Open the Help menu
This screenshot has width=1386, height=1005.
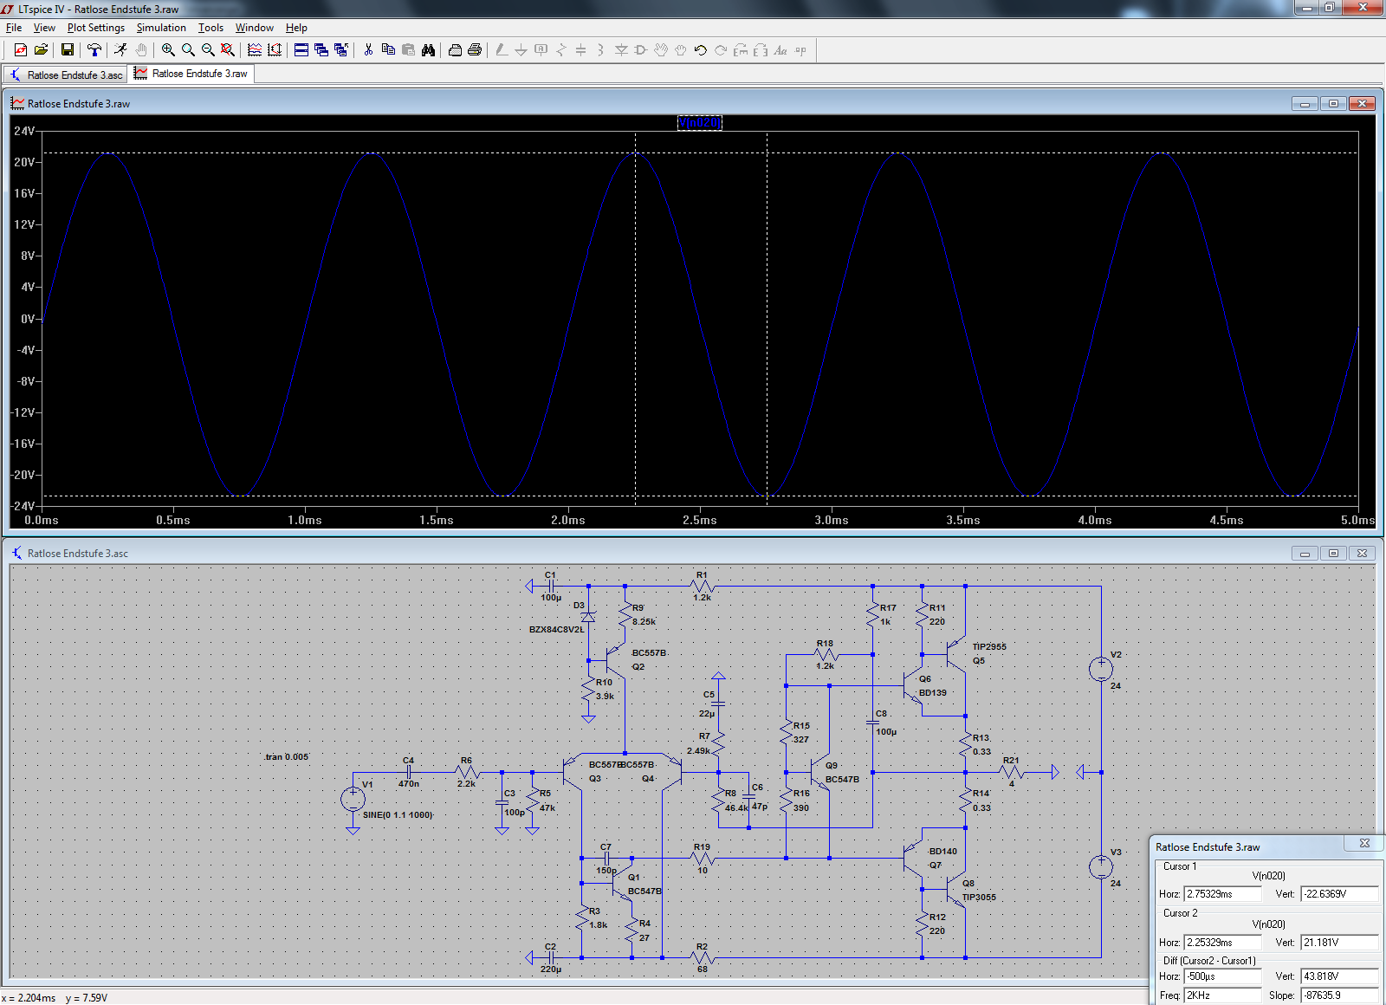296,28
